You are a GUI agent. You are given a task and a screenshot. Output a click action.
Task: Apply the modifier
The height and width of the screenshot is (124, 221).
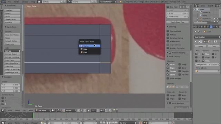click(x=201, y=46)
